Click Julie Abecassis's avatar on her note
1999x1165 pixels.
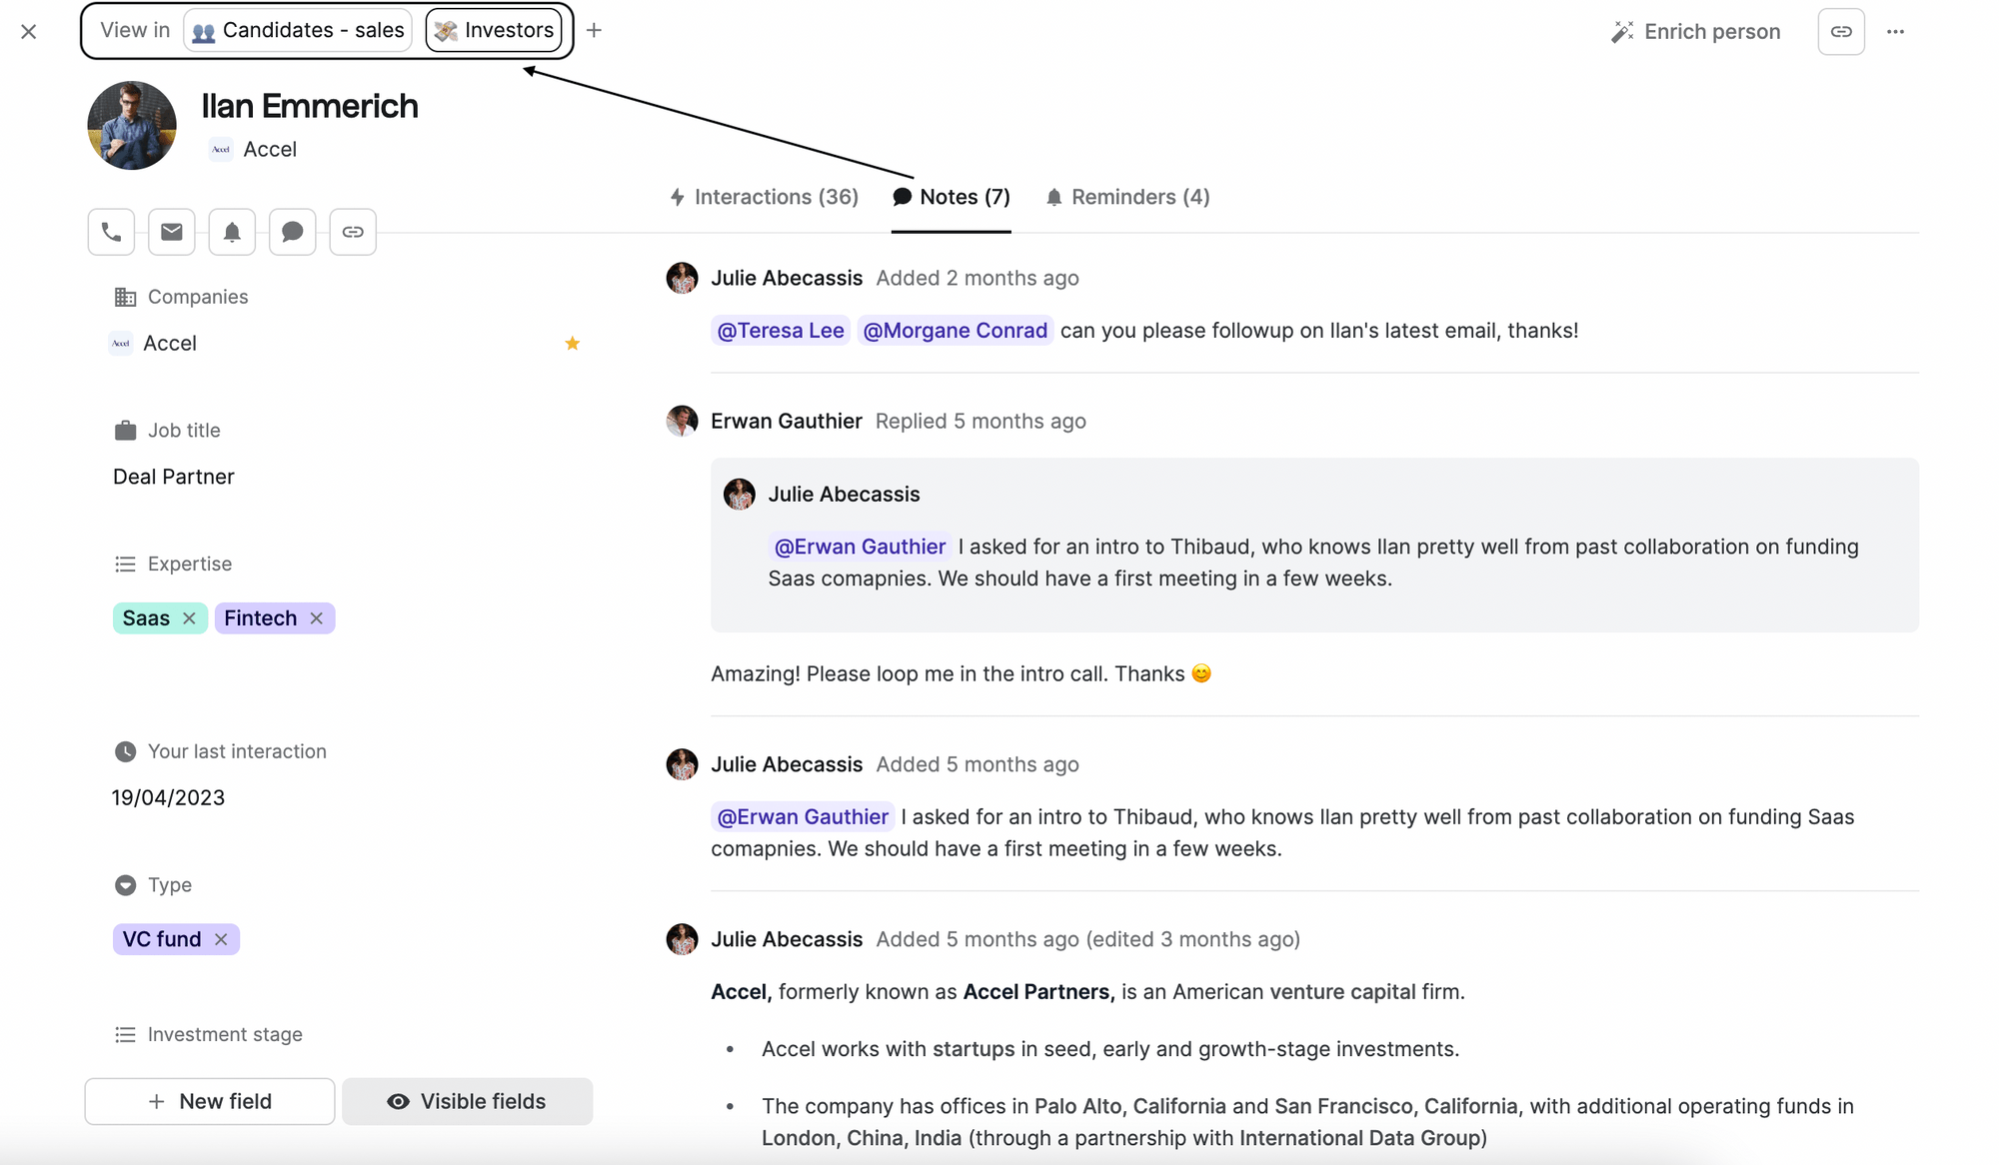pos(682,278)
